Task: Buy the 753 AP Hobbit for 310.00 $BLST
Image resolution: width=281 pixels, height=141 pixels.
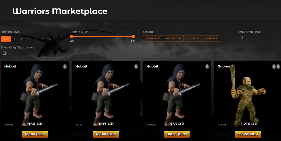Action: tap(177, 134)
